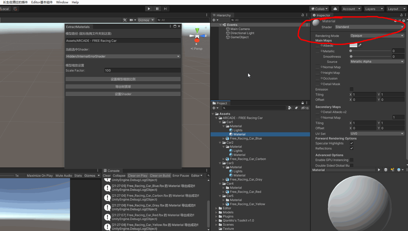Click the 设置模型缩放比例 button
This screenshot has height=231, width=408.
click(123, 79)
